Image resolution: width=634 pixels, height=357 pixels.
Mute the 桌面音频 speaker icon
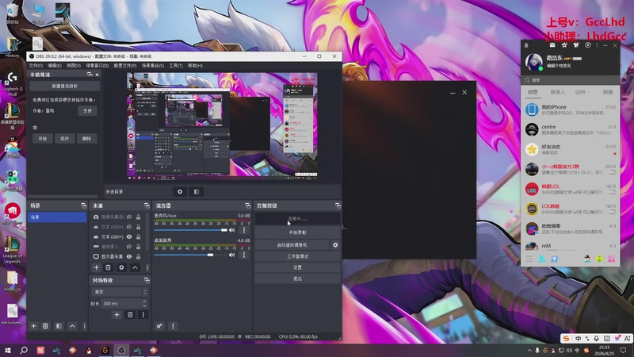pos(231,255)
